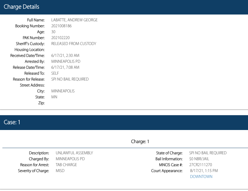Select the UNLAWFUL ASSEMBLY description text

[x=74, y=153]
